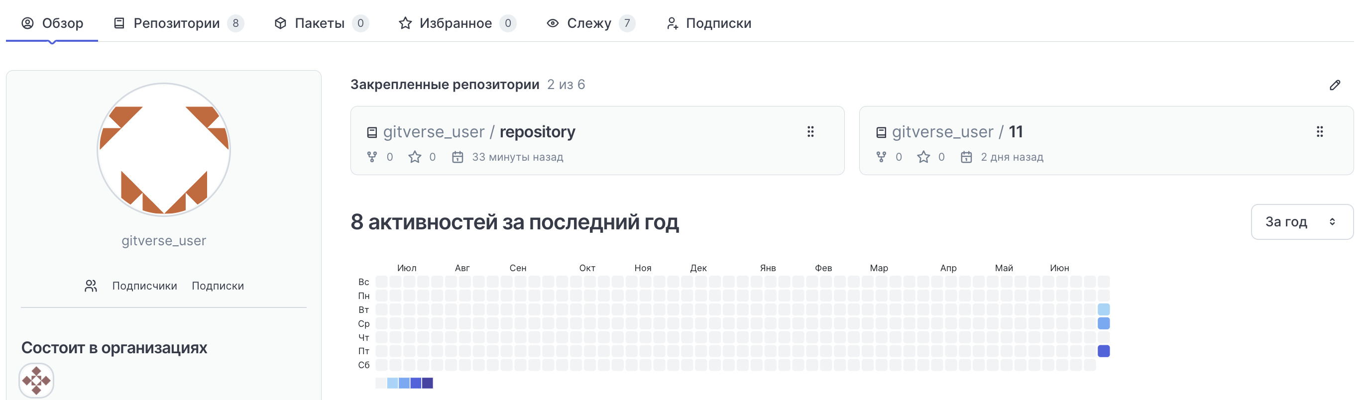Open the Подписки link in the profile panel
This screenshot has width=1370, height=400.
click(x=218, y=286)
